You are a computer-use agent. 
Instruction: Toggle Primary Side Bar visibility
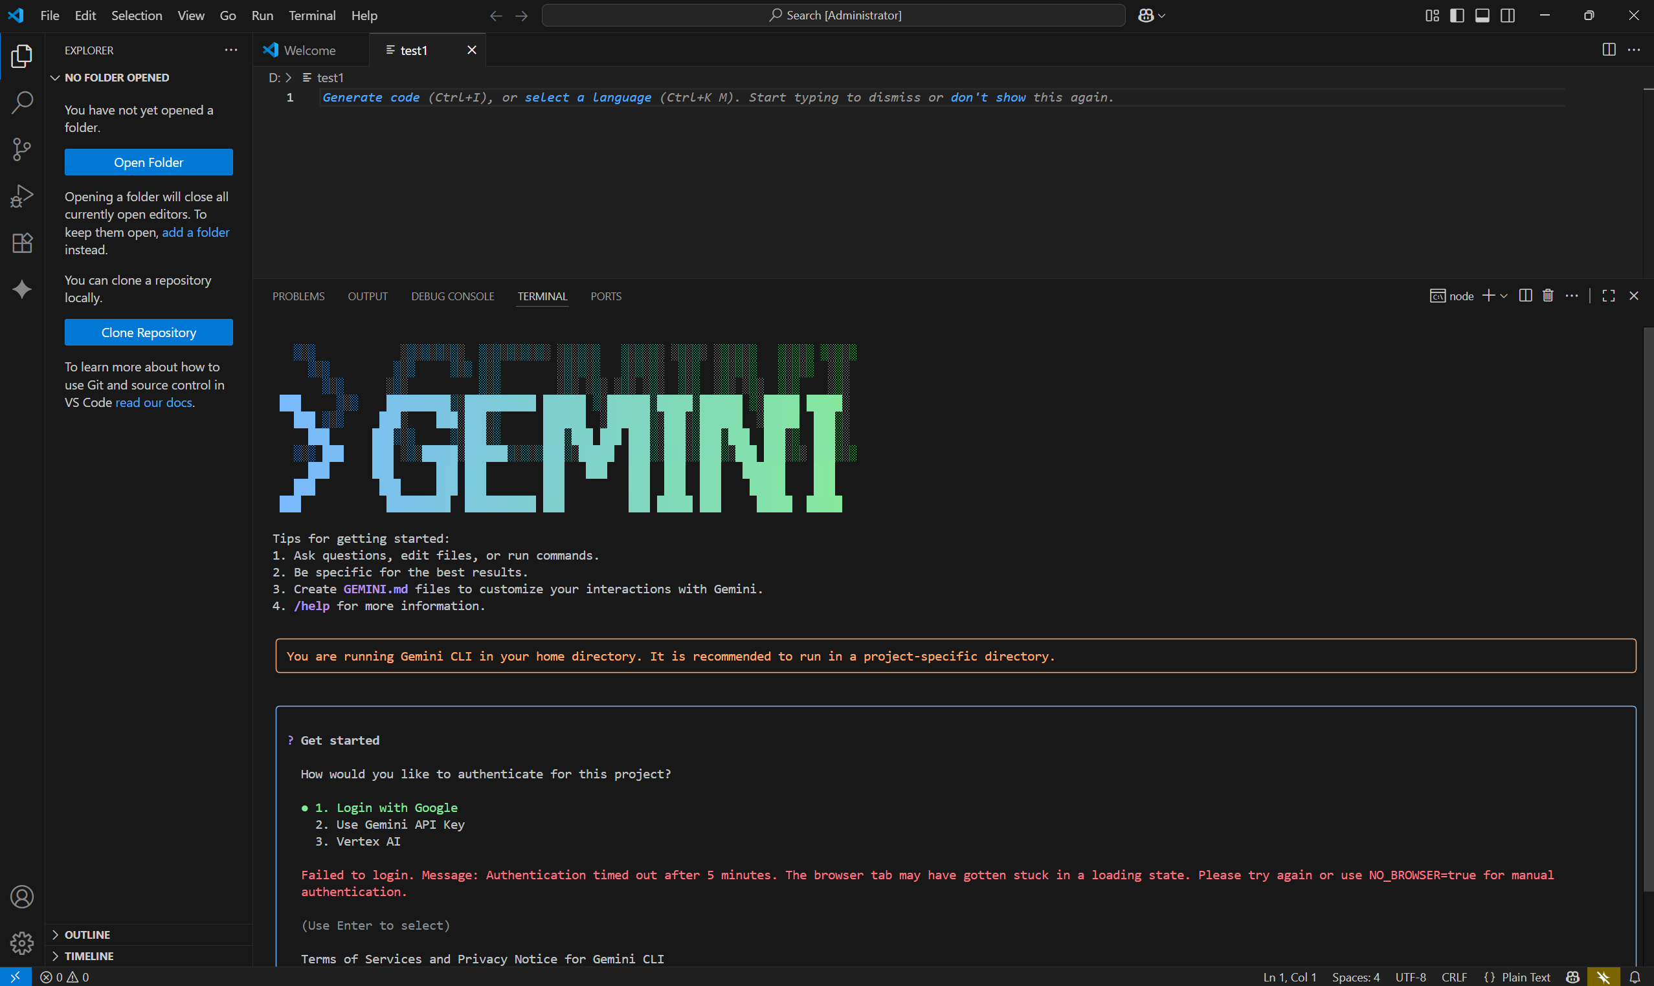coord(1457,16)
